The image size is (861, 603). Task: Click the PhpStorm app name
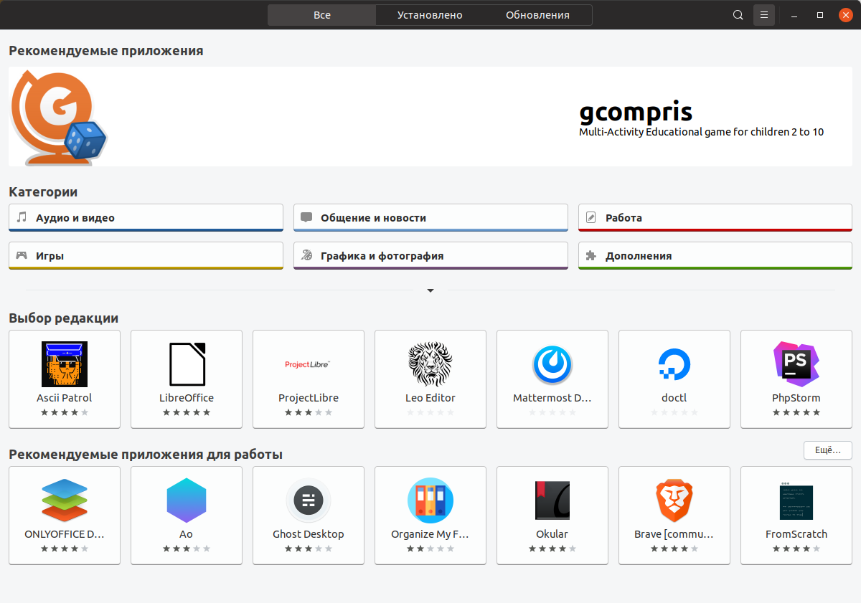[x=796, y=398]
